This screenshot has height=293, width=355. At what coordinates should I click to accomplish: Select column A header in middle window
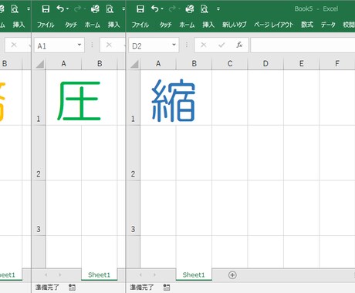[63, 64]
